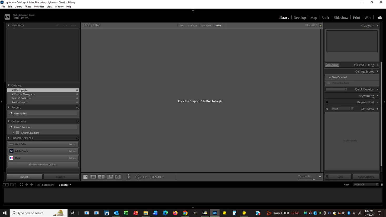Open the toolbar content options arrow

pyautogui.click(x=320, y=177)
